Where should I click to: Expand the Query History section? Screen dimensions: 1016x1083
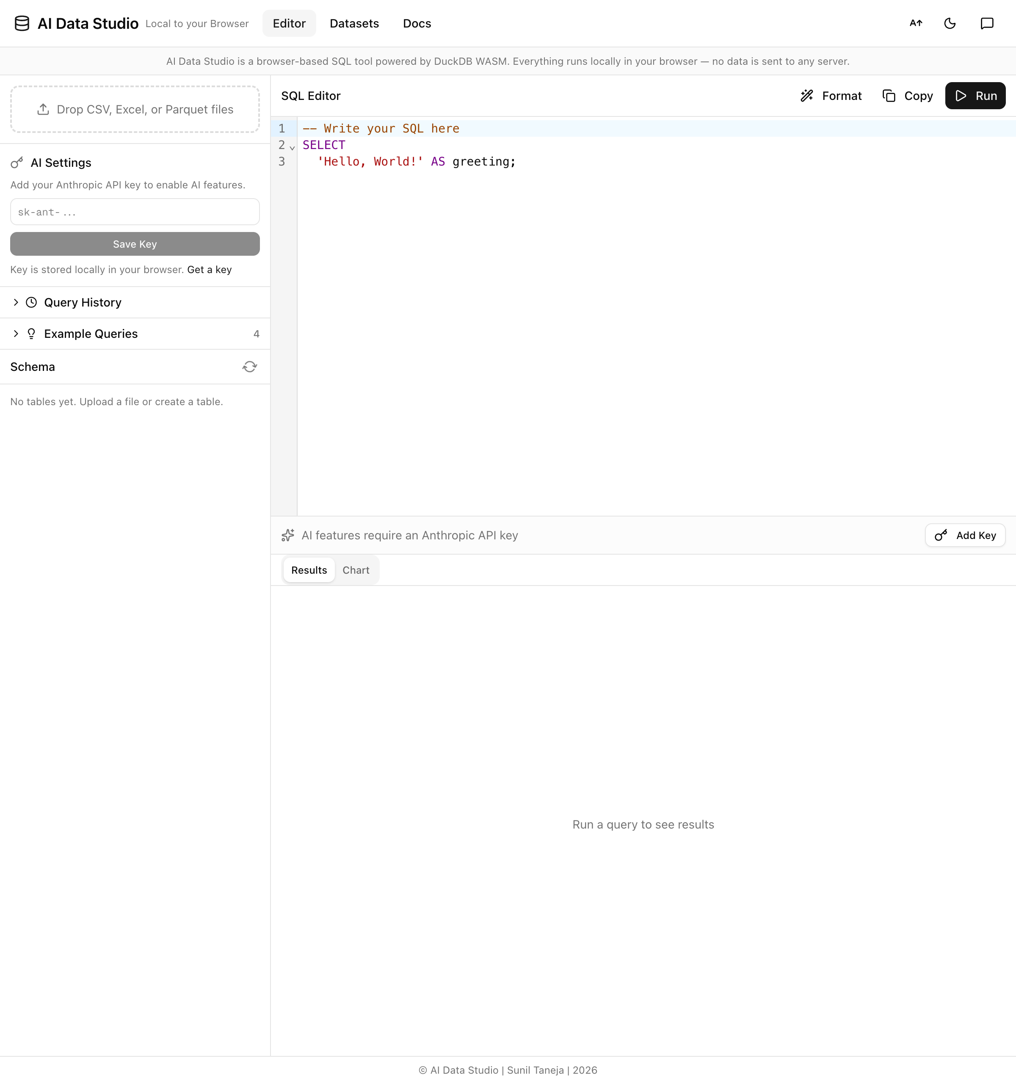coord(82,302)
